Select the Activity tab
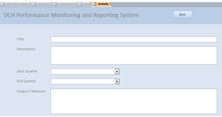This screenshot has width=222, height=117. 103,4
